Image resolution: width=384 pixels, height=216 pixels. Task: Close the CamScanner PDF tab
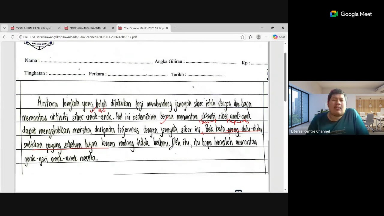[167, 28]
